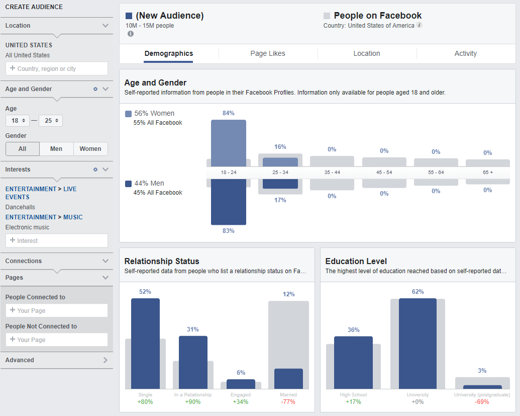Image resolution: width=520 pixels, height=416 pixels.
Task: Open the Location tab
Action: coord(366,53)
